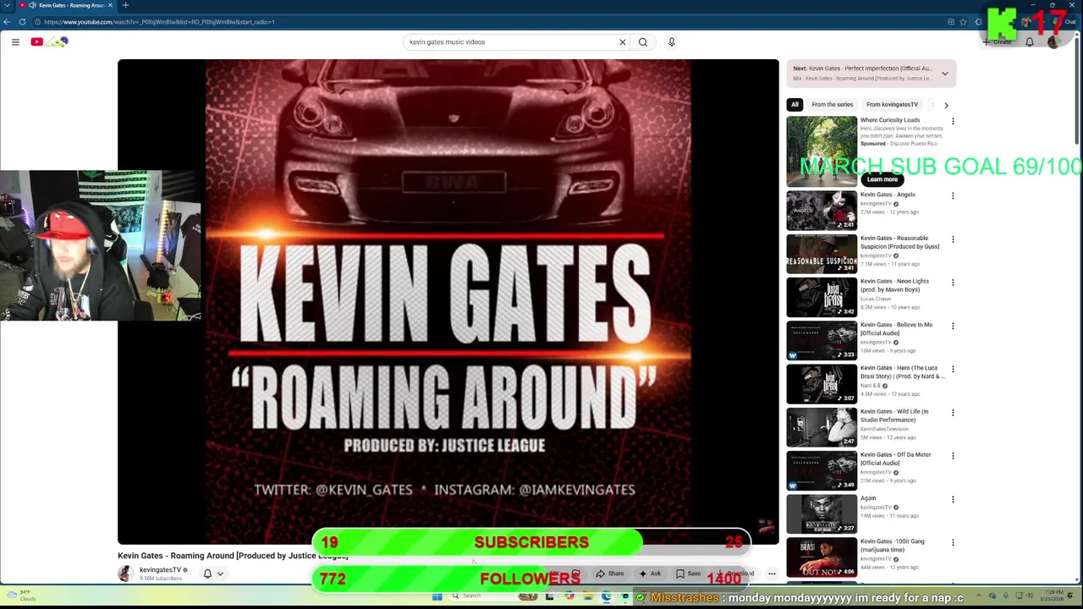Screen dimensions: 1083x609
Task: Click the Next: Kevin Gates - Perfect Imperfection text
Action: [862, 69]
